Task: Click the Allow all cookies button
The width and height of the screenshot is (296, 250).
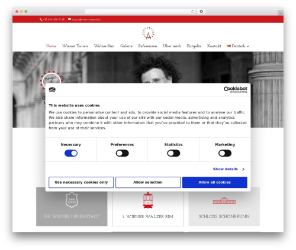Action: (215, 183)
